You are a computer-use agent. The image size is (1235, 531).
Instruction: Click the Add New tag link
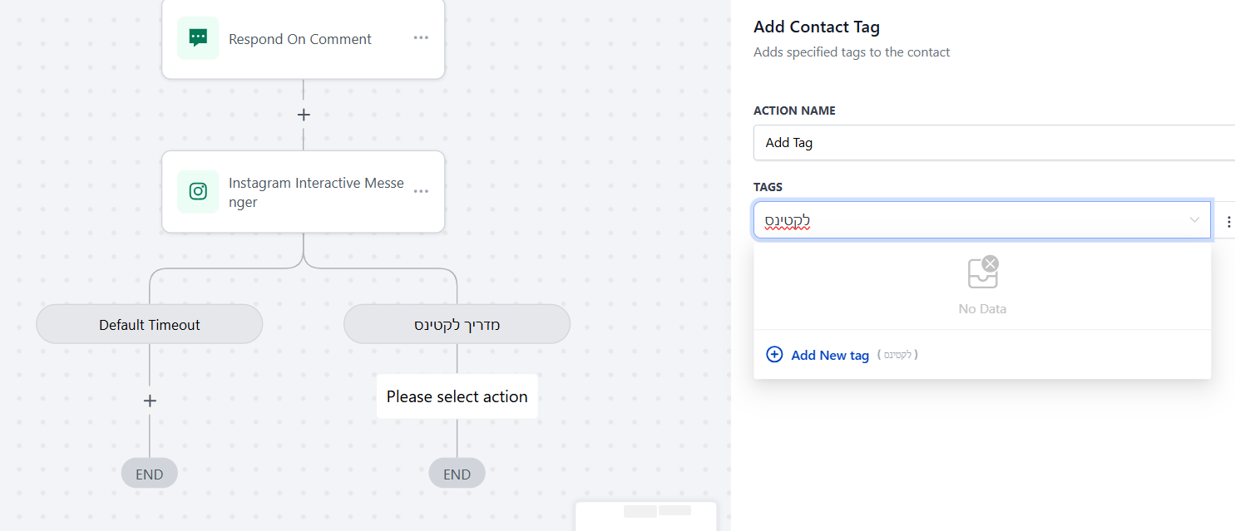click(x=830, y=355)
